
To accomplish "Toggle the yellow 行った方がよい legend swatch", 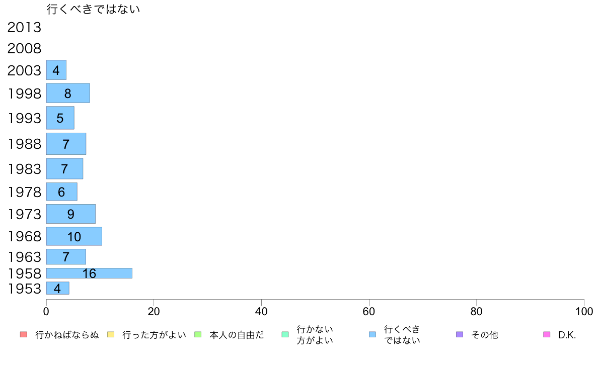I will click(x=111, y=335).
